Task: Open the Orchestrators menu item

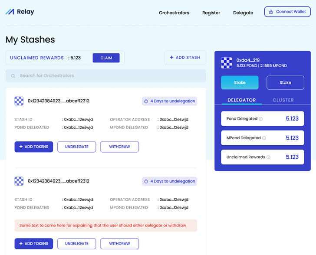Action: coord(174,13)
